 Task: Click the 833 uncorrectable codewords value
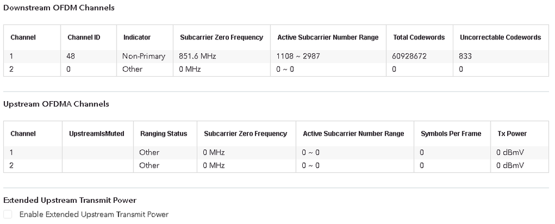(465, 56)
